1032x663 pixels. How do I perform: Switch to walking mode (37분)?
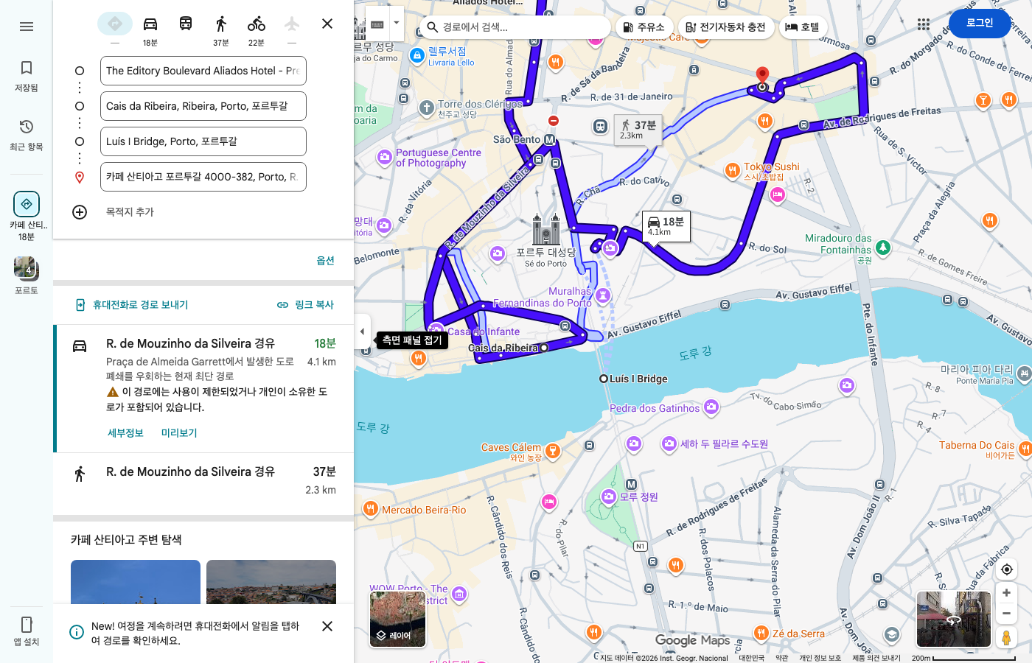click(x=221, y=29)
